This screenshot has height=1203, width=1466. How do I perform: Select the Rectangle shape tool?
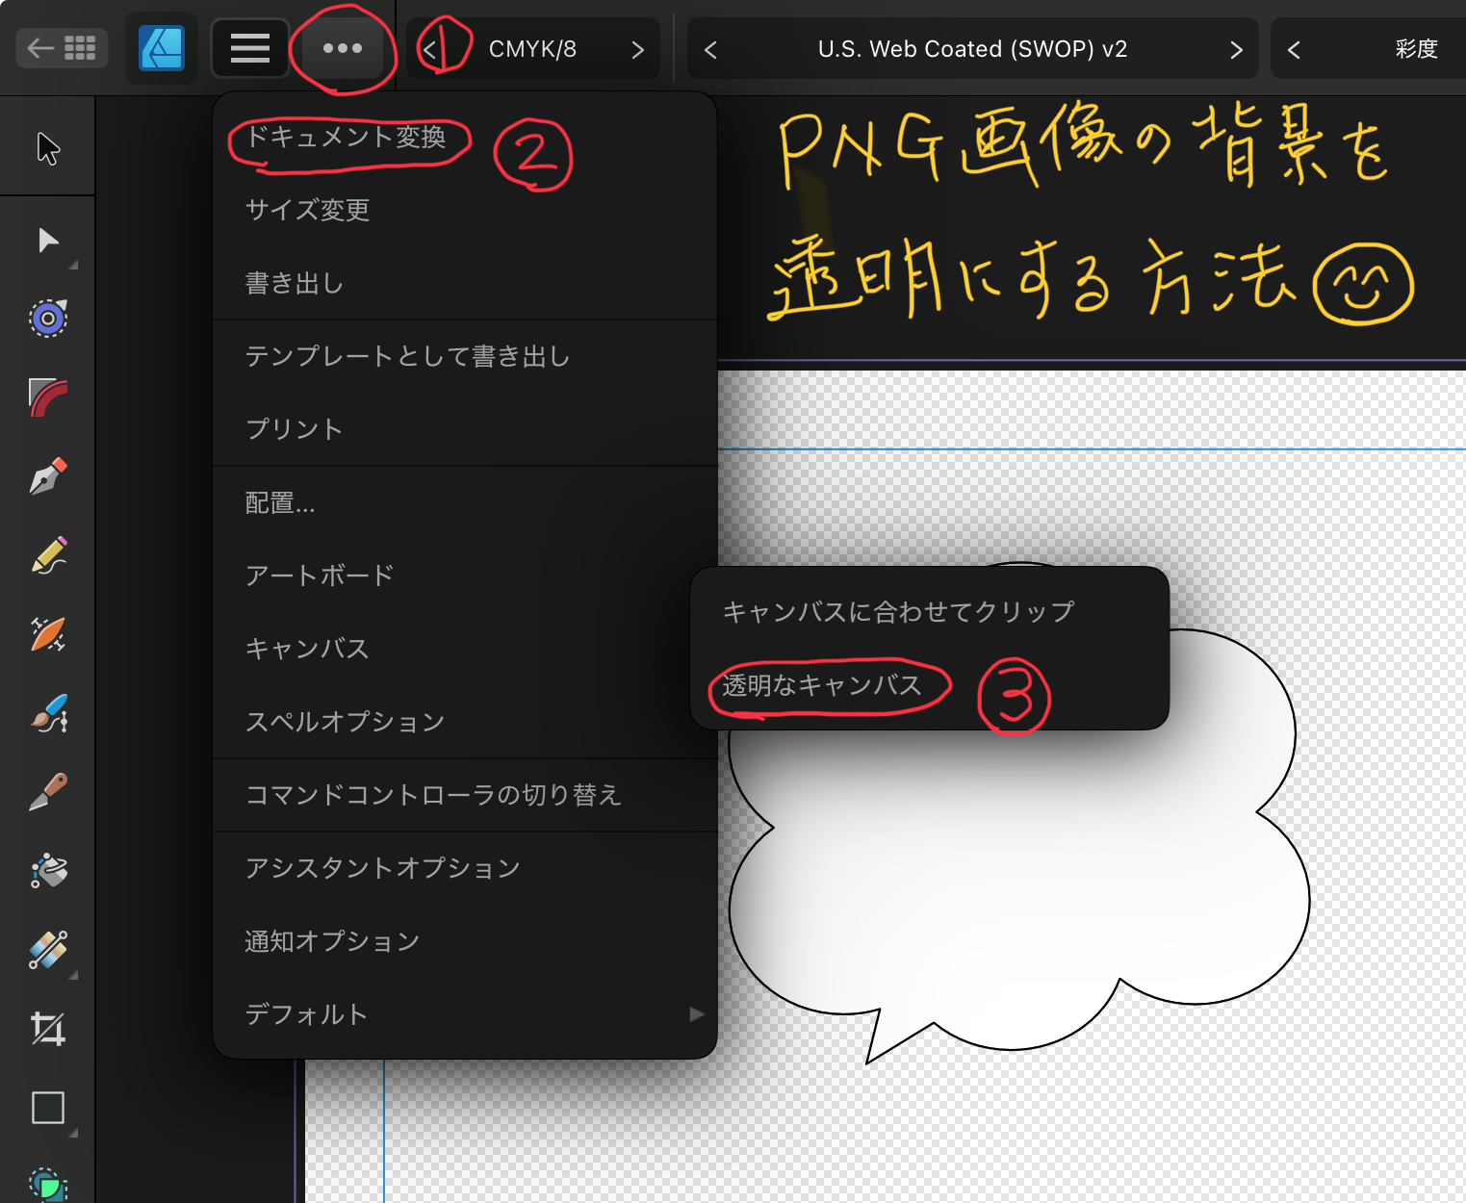point(48,1108)
